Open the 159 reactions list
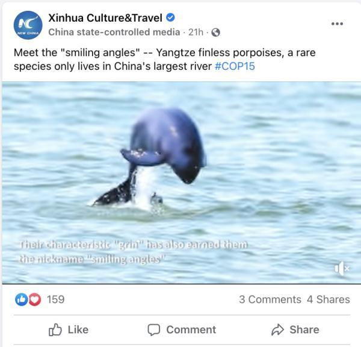 click(x=56, y=299)
